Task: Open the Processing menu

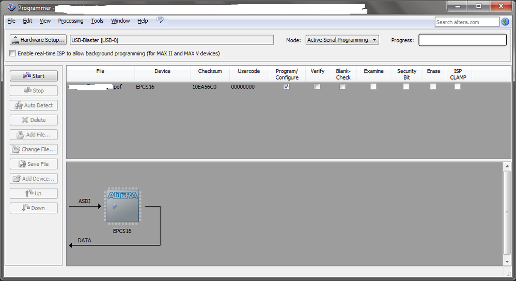Action: 71,21
